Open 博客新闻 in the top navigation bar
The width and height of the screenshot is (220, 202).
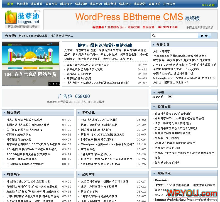pyautogui.click(x=81, y=4)
